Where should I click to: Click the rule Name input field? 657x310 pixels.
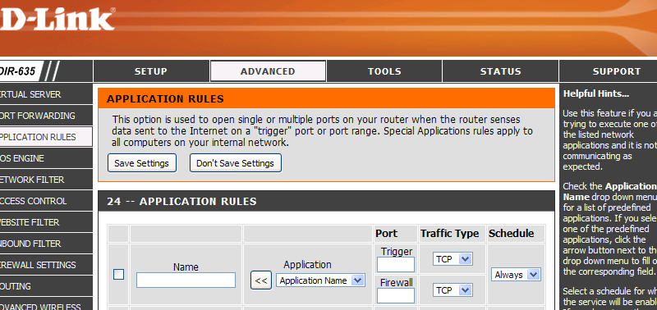point(186,280)
